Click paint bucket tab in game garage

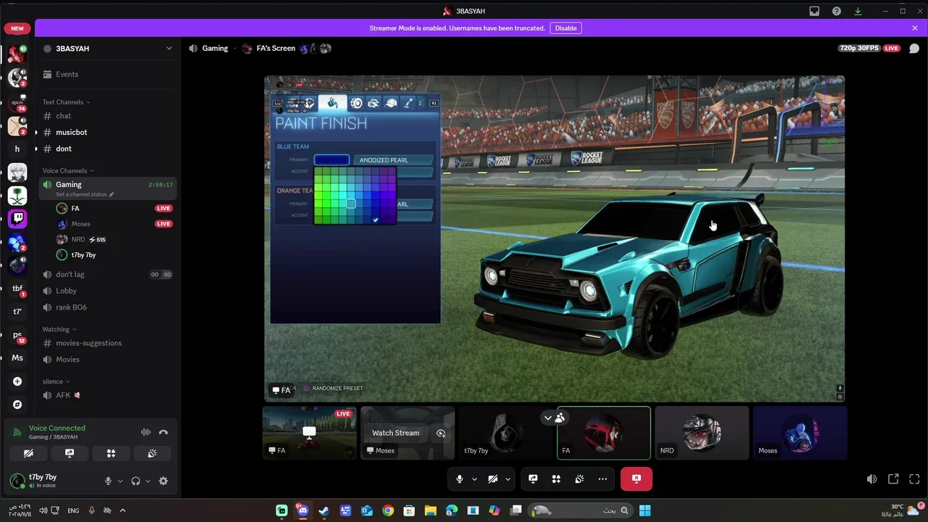(x=332, y=103)
